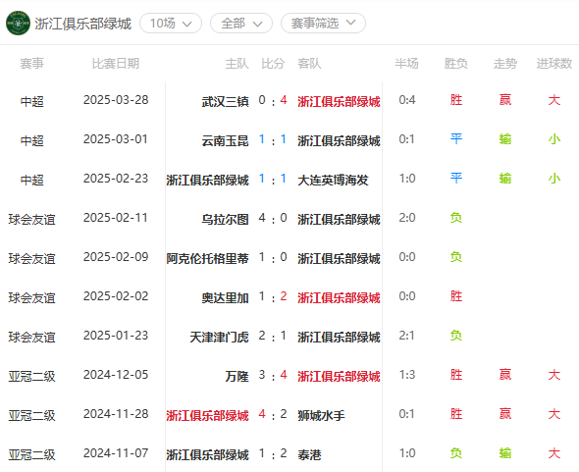Click the Zhejiang club green logo icon
Viewport: 579px width, 472px height.
(18, 23)
